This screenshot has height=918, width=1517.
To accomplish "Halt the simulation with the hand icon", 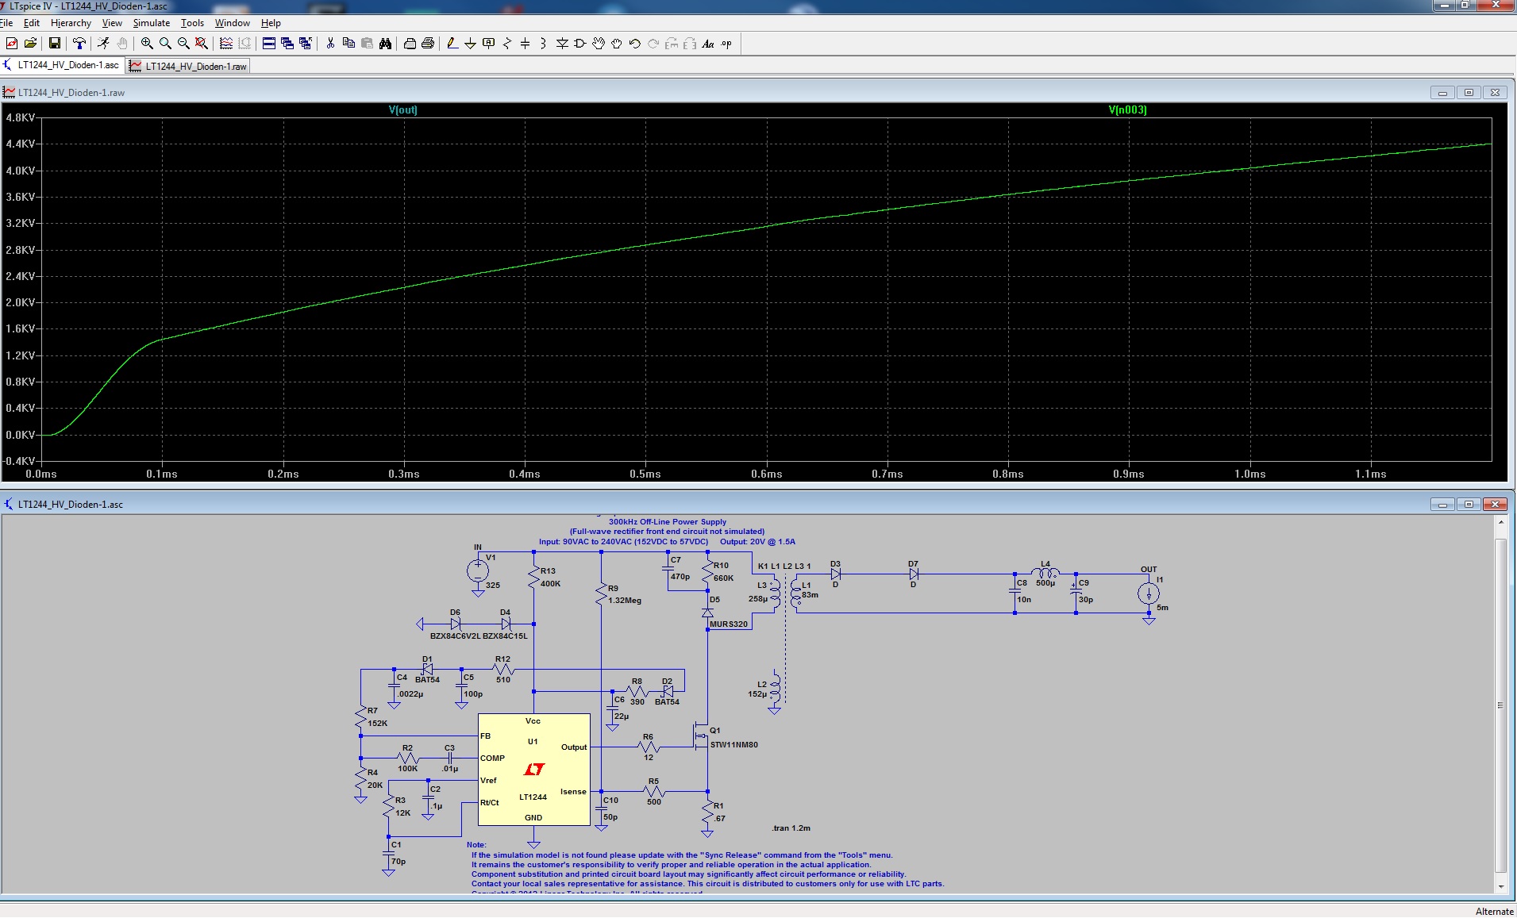I will [121, 44].
